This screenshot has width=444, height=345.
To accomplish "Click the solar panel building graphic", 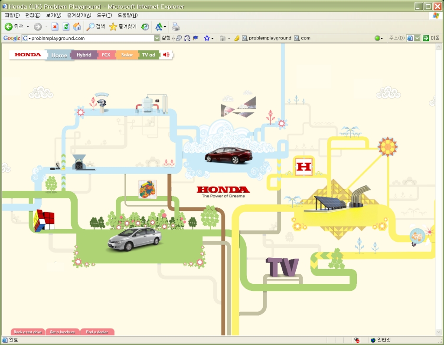I will [x=337, y=199].
